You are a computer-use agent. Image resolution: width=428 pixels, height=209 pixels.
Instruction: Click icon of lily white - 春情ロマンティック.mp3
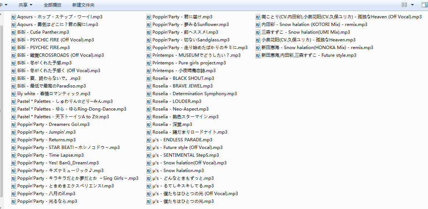click(14, 94)
